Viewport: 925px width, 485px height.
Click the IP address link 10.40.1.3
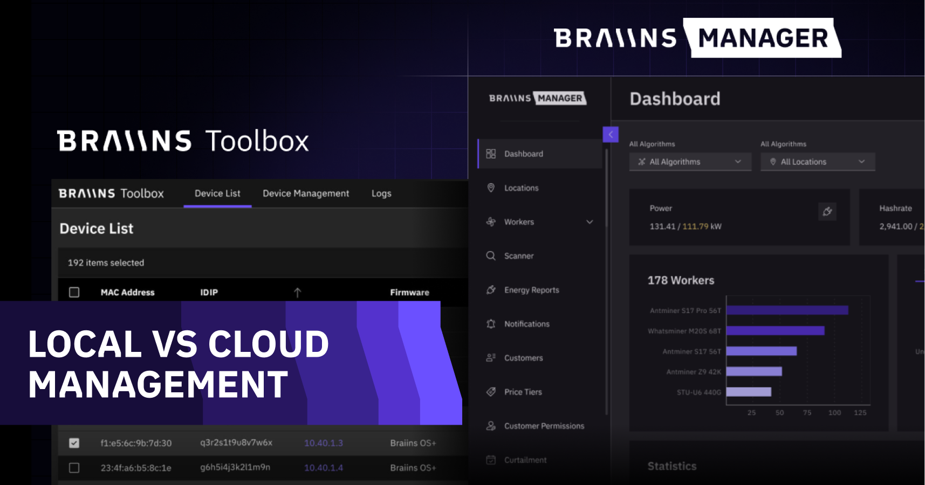323,442
